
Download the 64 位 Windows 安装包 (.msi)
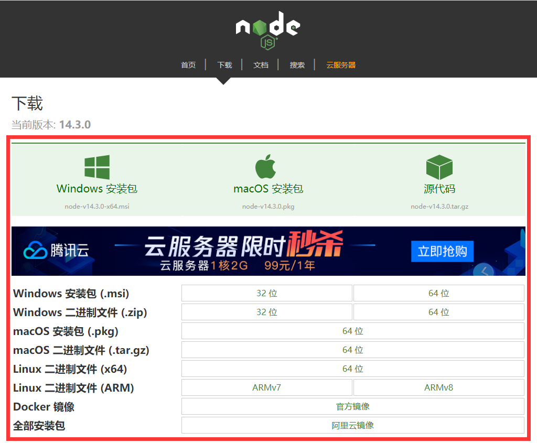[439, 293]
